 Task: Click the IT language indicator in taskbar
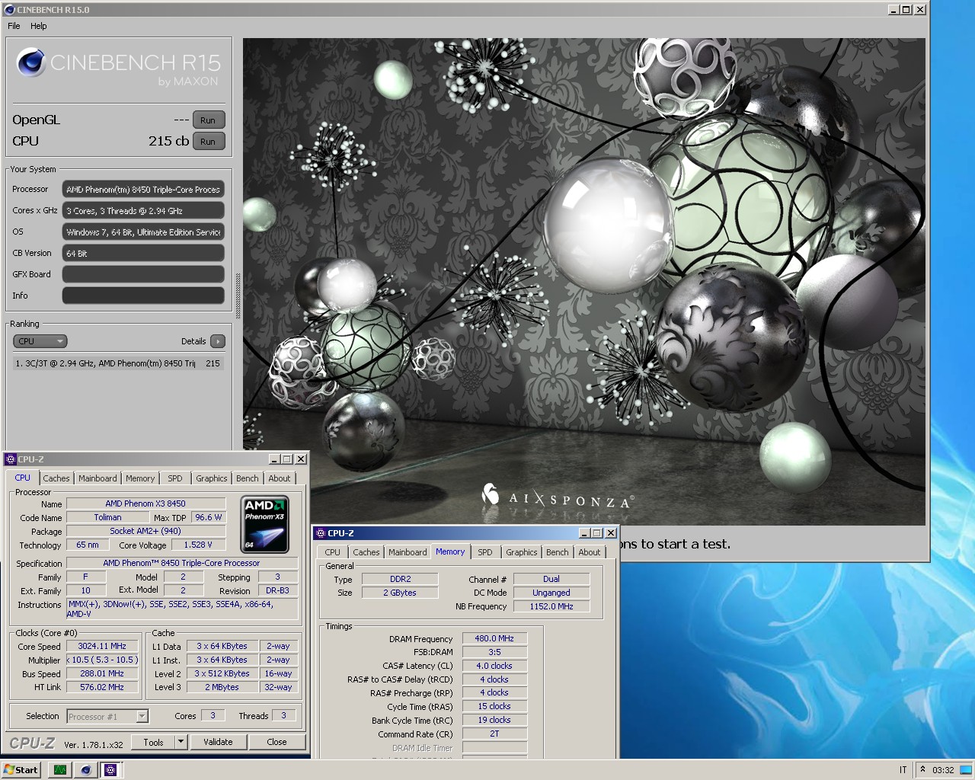[903, 769]
